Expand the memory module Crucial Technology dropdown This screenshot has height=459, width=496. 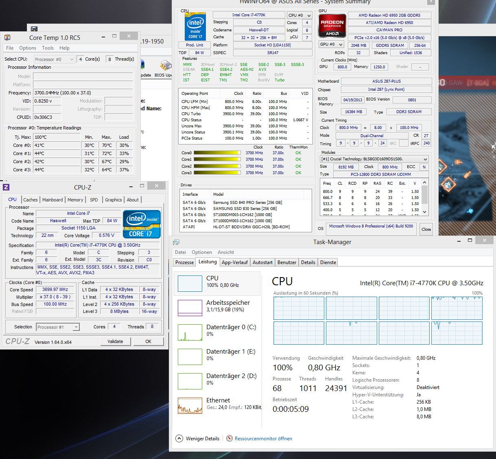coord(374,159)
